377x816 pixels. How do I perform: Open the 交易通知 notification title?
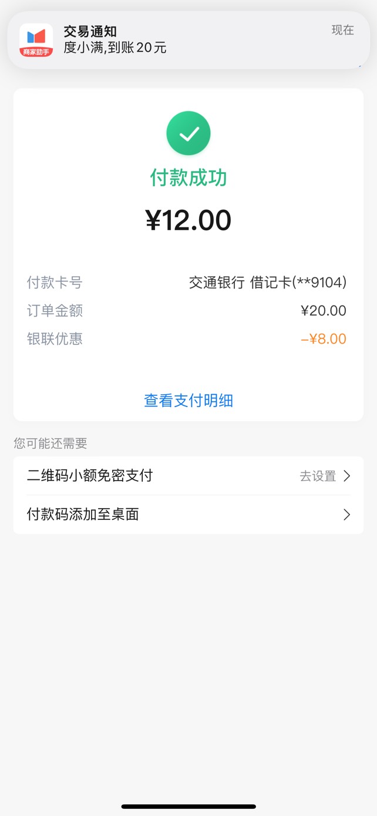[x=90, y=32]
